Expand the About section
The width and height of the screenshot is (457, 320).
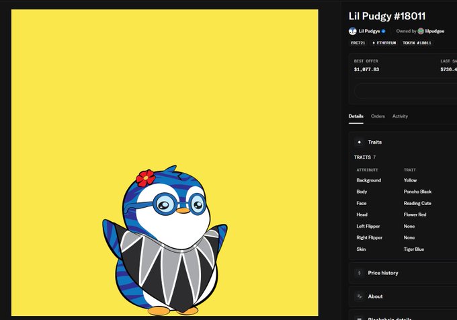(403, 296)
